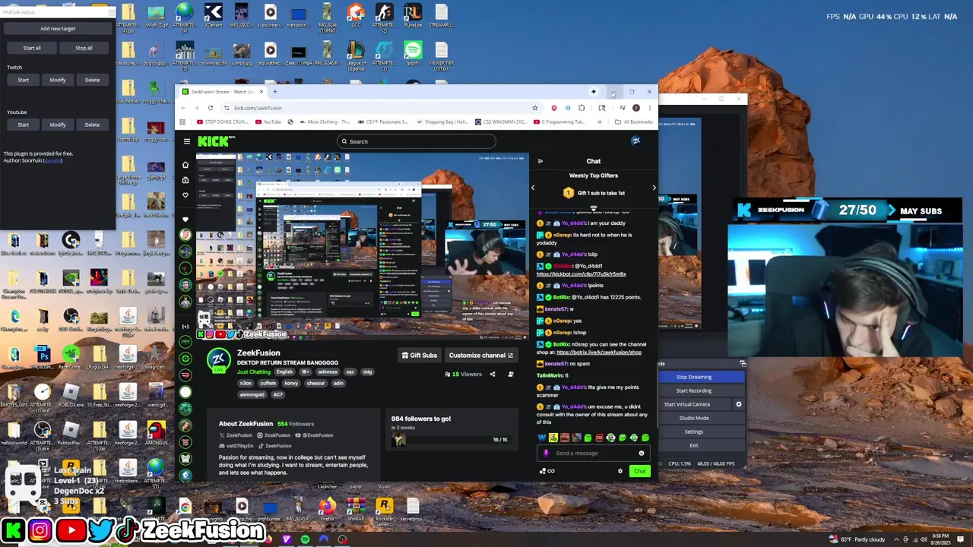The width and height of the screenshot is (973, 547).
Task: Open WinRAR desktop shortcut
Action: click(356, 509)
